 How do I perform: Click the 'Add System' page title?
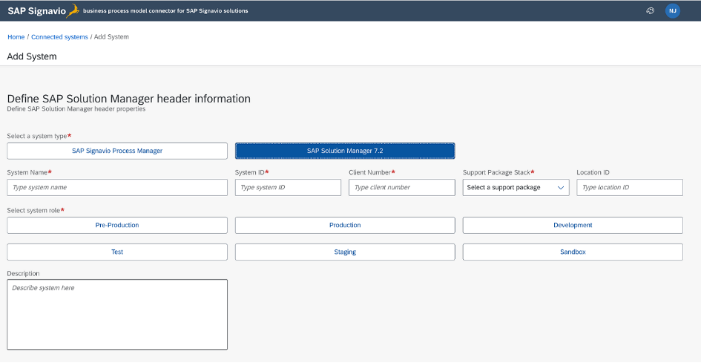click(x=32, y=57)
